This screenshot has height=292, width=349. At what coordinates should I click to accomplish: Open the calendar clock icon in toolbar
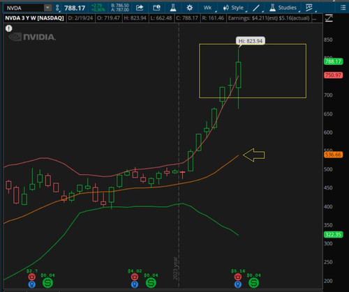tap(156, 8)
